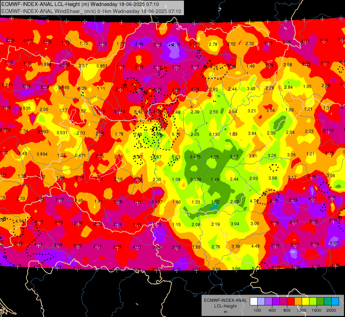Click the wind shear value 0.723
The height and width of the screenshot is (317, 345).
5,130
